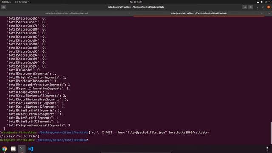Maximize the terminal window
The height and width of the screenshot is (153, 272).
tap(263, 7)
